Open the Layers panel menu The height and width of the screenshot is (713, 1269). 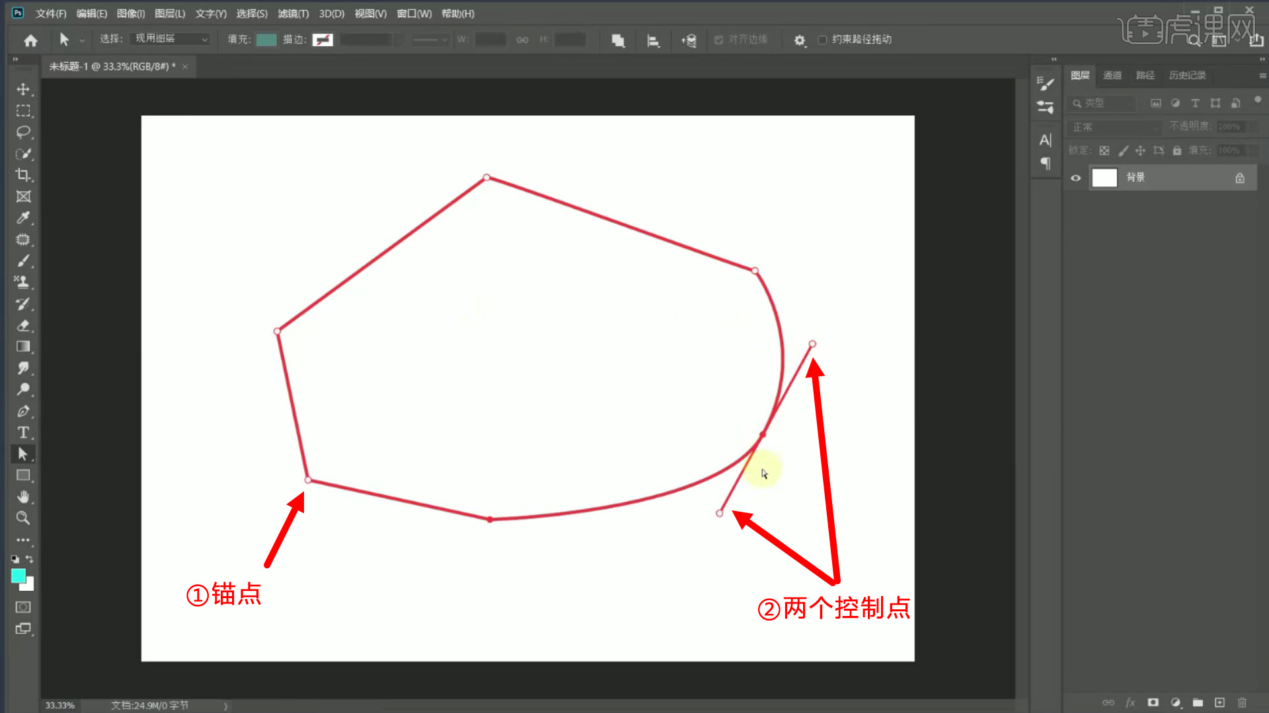1262,75
